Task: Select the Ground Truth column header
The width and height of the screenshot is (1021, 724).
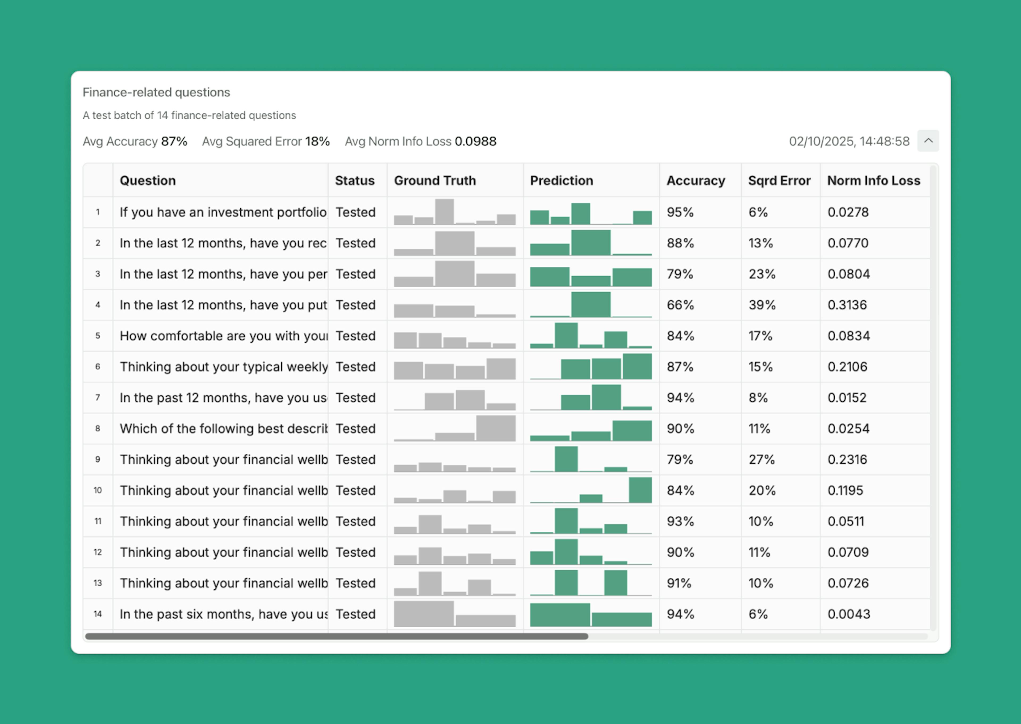Action: [435, 181]
